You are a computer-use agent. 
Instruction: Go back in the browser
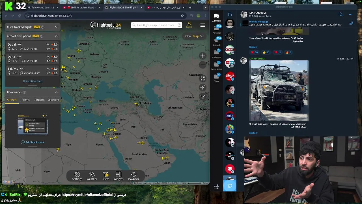(x=6, y=16)
